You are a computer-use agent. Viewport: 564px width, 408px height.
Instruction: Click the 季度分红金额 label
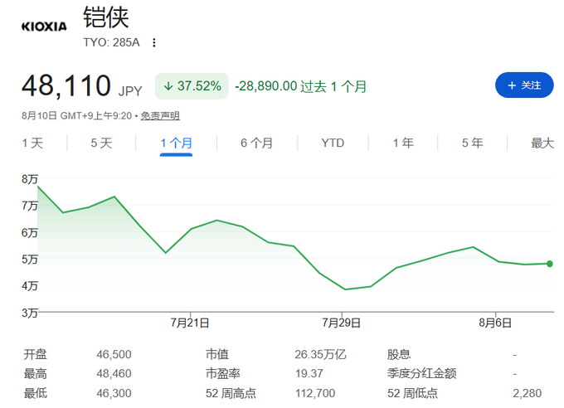click(x=422, y=374)
